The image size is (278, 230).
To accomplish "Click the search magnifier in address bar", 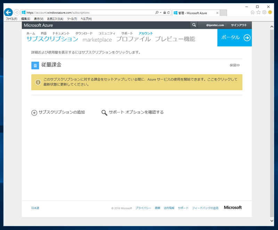I will (x=157, y=12).
